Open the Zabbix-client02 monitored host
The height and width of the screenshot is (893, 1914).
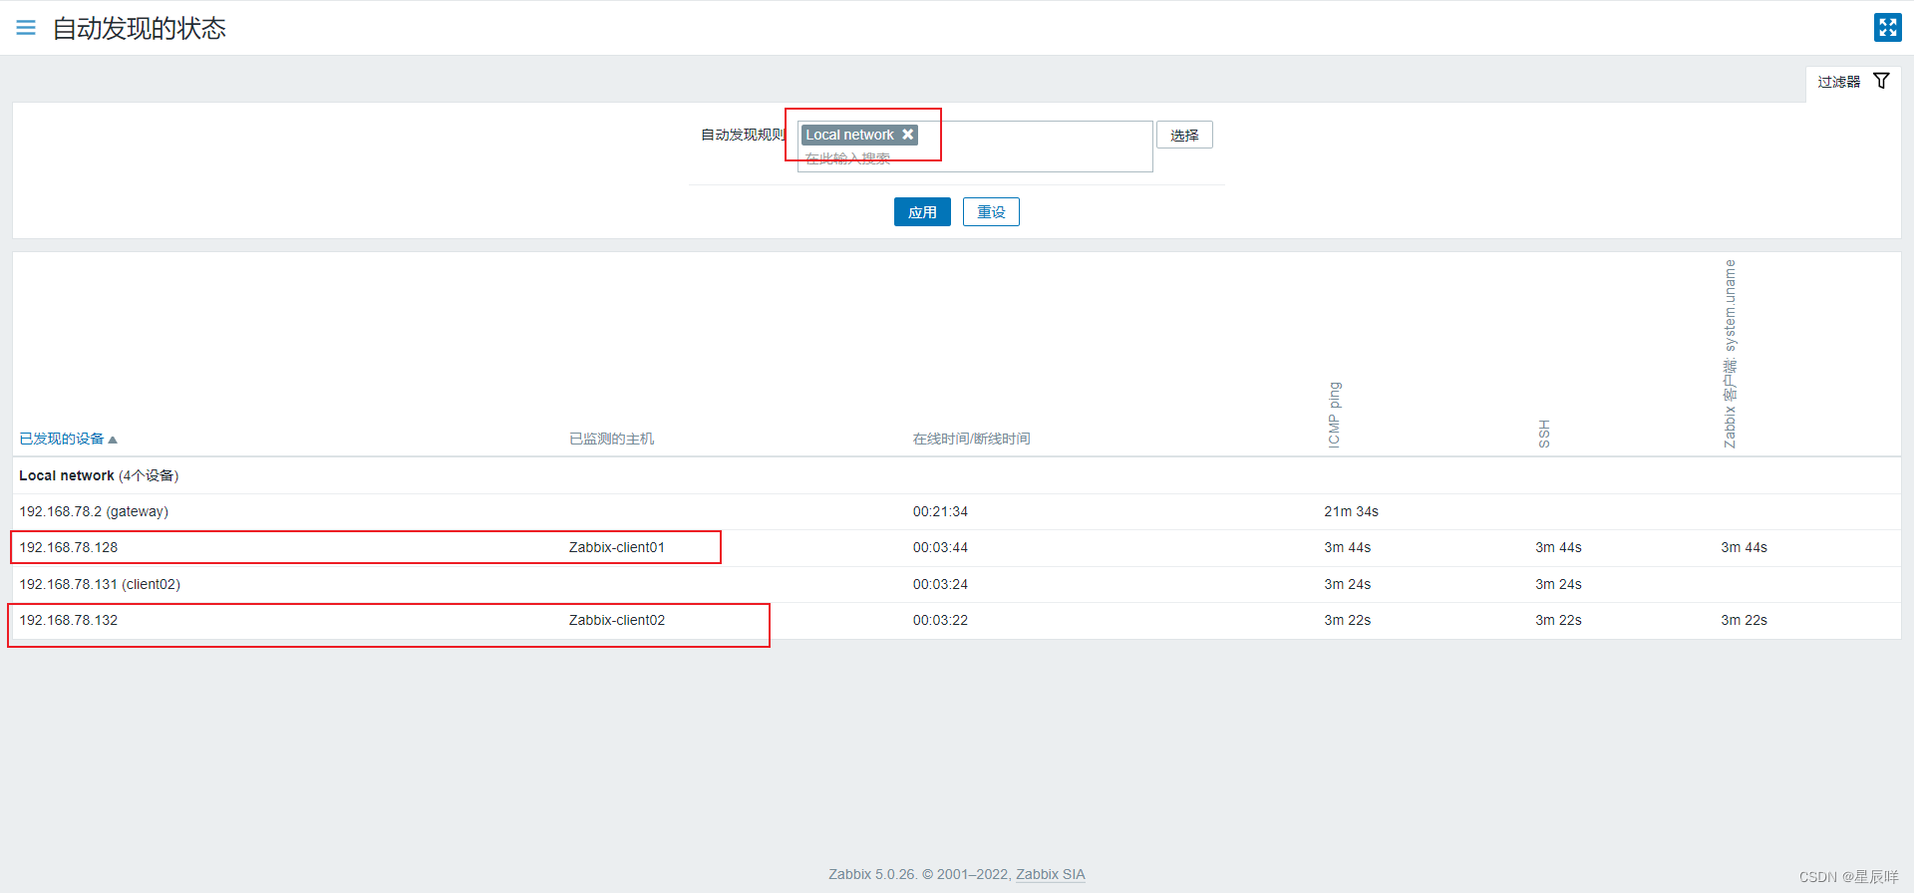tap(616, 620)
